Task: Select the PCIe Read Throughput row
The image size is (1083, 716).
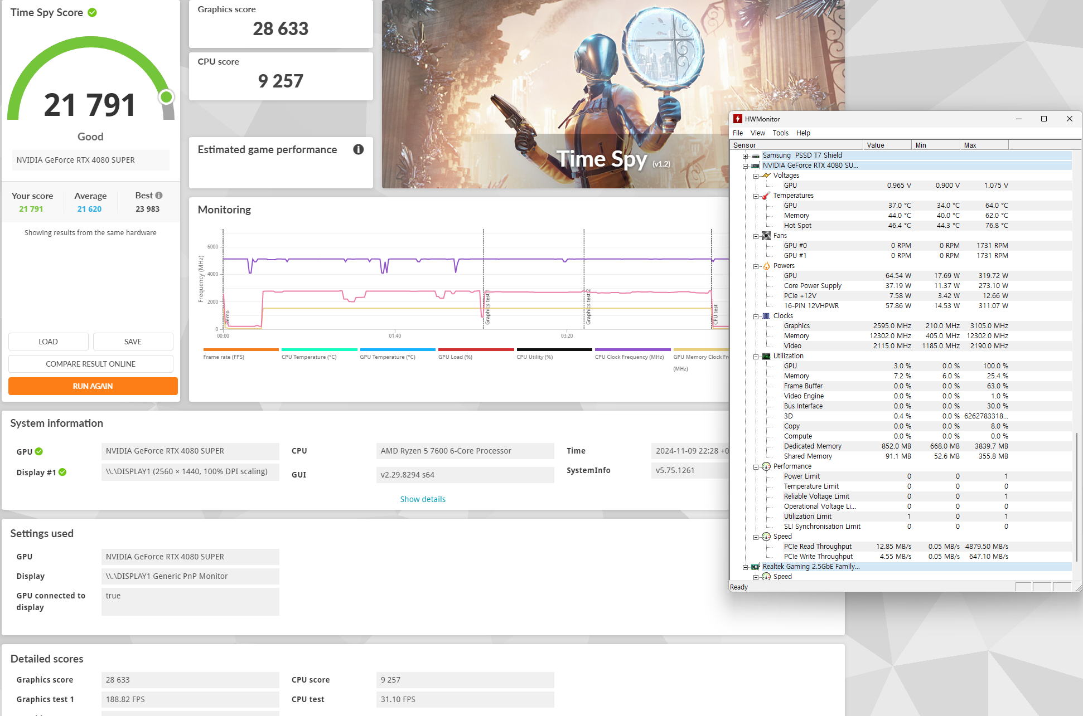Action: (901, 547)
